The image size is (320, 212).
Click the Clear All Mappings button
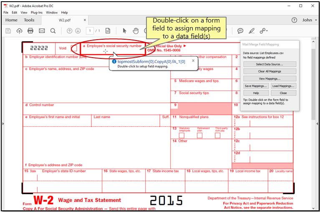click(x=270, y=71)
